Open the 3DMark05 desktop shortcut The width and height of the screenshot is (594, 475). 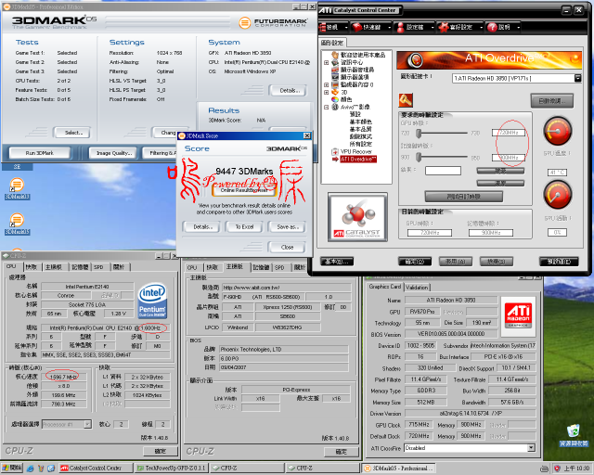pos(17,224)
